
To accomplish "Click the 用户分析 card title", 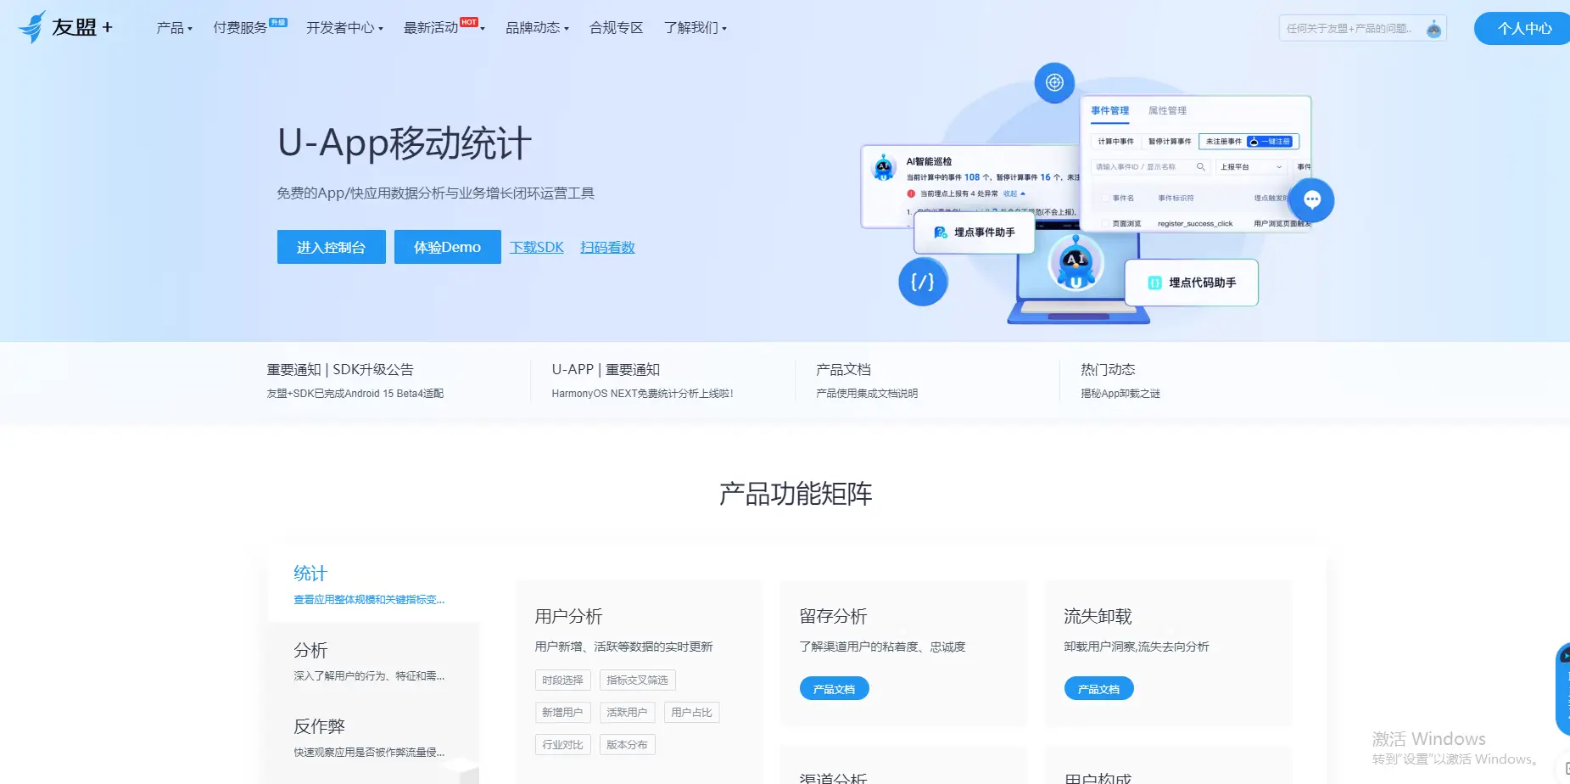I will [x=568, y=616].
